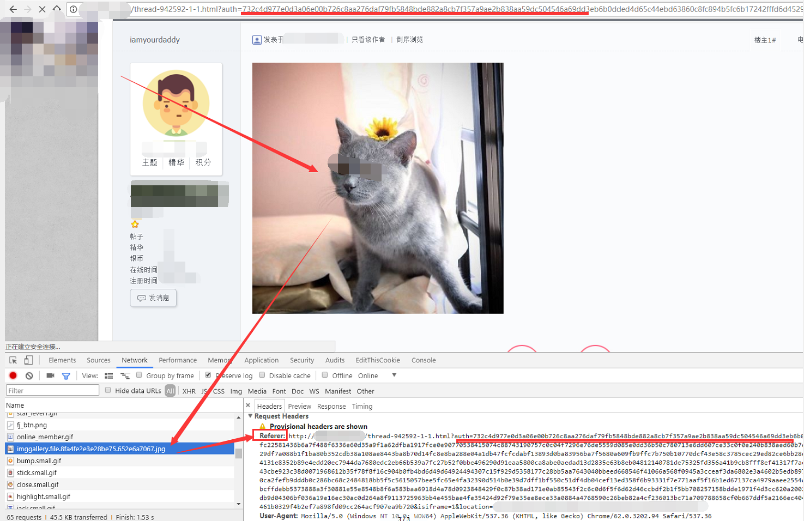Filter requests by Doc
The height and width of the screenshot is (521, 804).
298,391
